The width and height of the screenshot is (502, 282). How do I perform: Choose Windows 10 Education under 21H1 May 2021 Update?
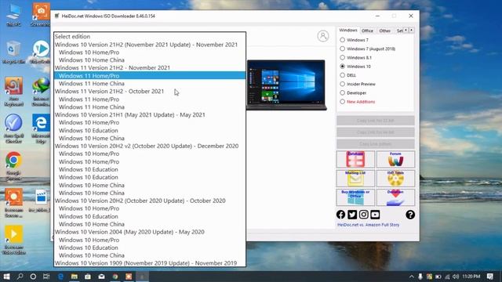click(150, 131)
